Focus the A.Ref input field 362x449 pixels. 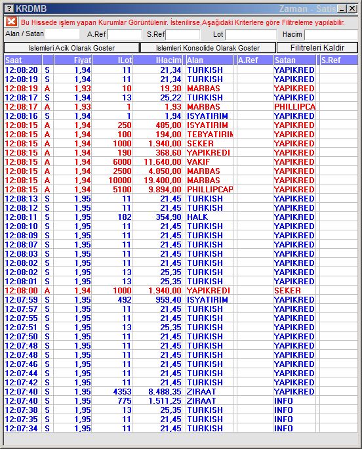[x=124, y=34]
